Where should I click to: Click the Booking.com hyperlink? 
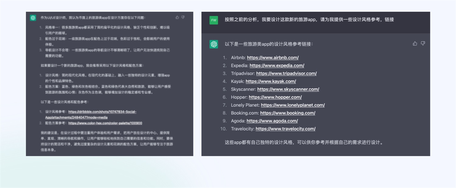tap(288, 113)
